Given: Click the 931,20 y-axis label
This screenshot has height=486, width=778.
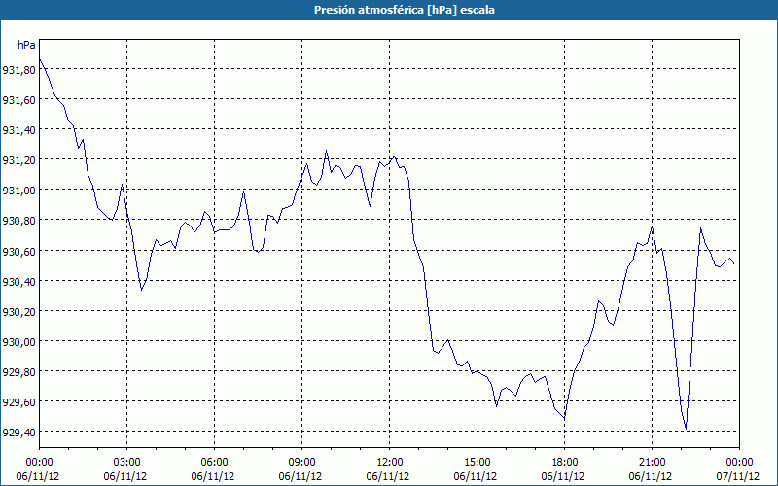Looking at the screenshot, I should (18, 160).
